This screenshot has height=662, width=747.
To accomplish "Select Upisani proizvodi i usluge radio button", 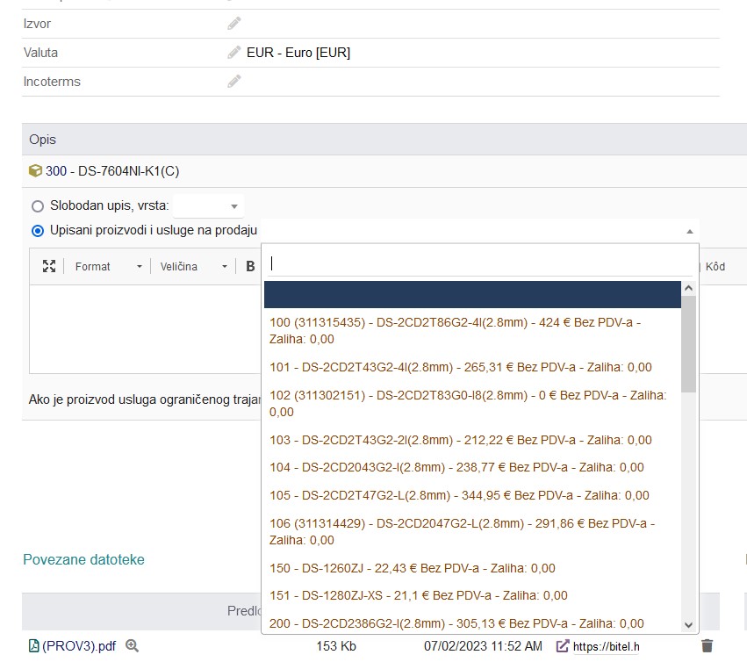I will [x=38, y=231].
